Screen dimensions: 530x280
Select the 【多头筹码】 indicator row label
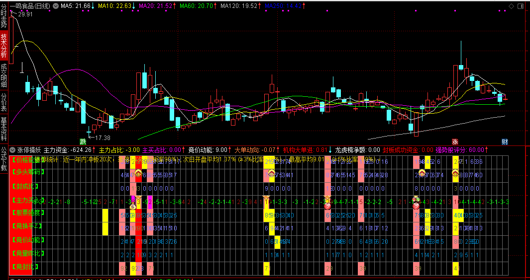click(x=28, y=172)
